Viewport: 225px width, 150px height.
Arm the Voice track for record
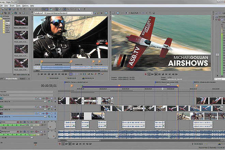pos(18,122)
